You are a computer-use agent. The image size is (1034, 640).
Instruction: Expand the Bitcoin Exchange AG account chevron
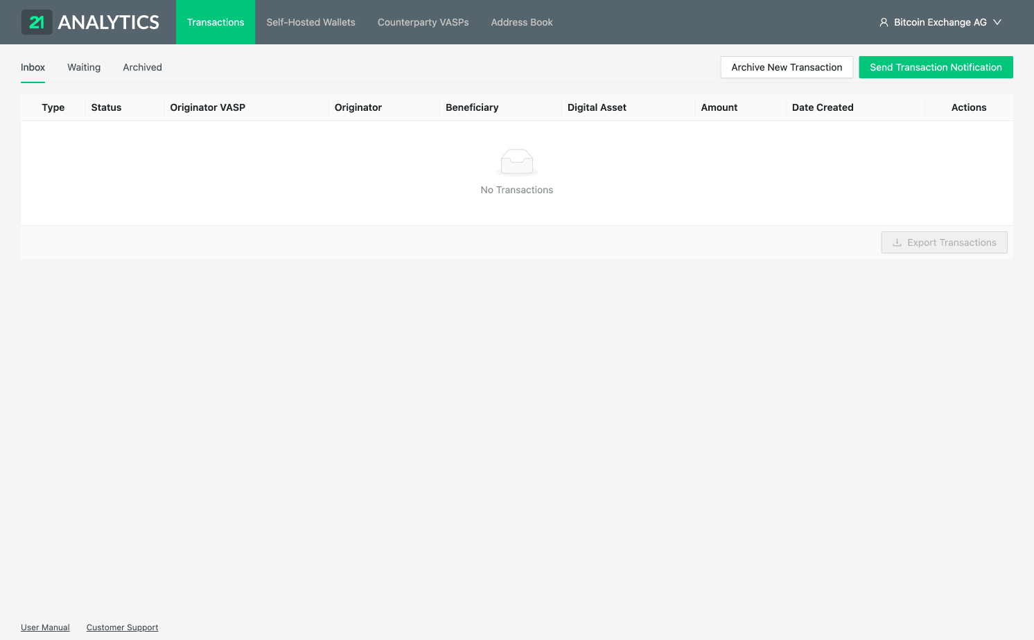coord(997,22)
